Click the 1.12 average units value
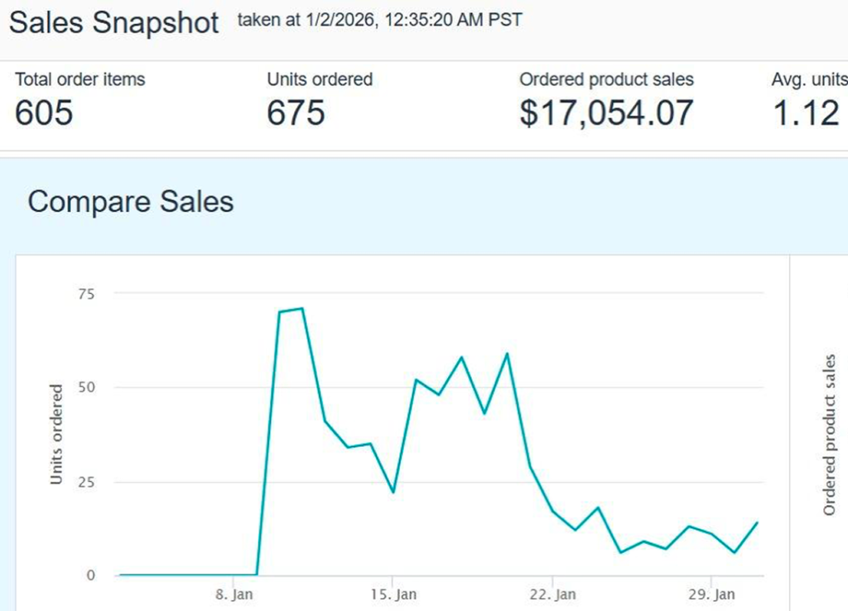 806,113
